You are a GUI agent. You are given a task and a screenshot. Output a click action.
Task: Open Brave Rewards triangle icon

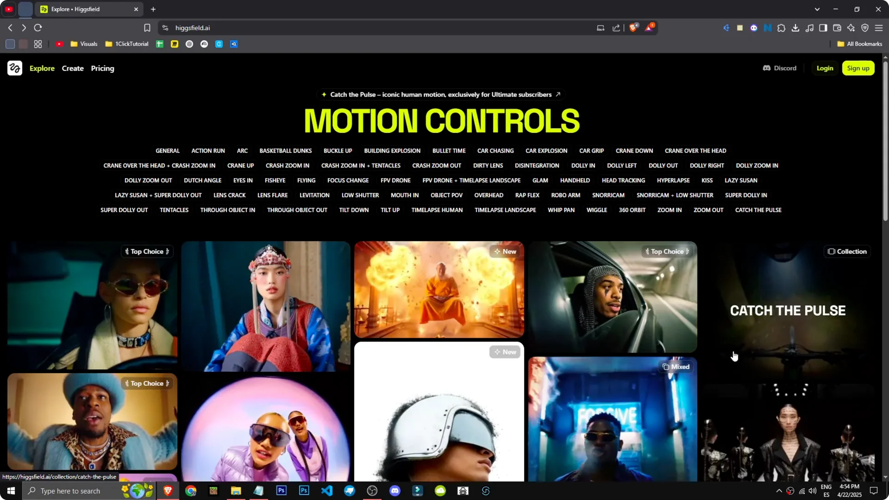point(650,27)
